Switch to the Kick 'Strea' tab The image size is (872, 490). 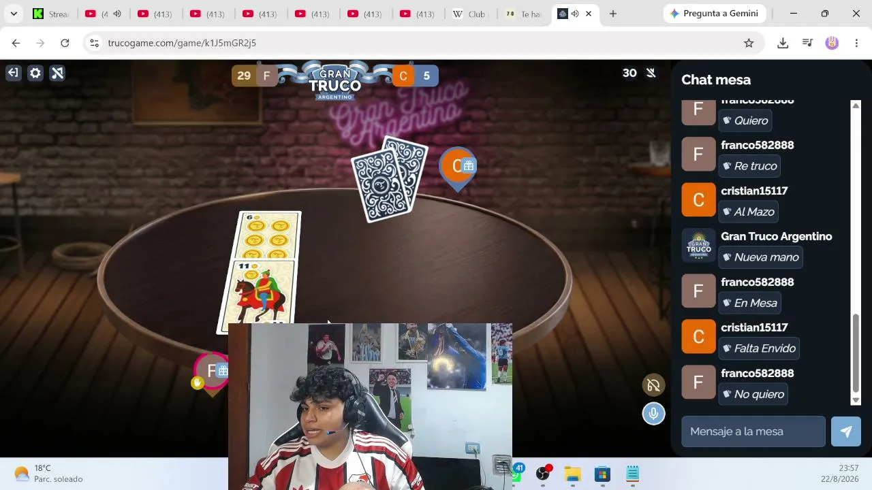pos(51,14)
